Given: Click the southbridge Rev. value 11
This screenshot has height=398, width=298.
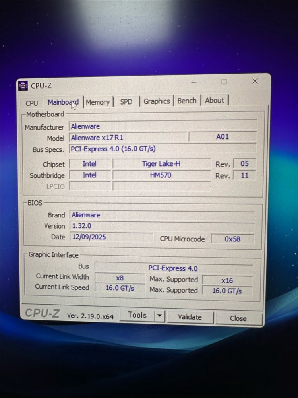Looking at the screenshot, I should click(x=244, y=175).
